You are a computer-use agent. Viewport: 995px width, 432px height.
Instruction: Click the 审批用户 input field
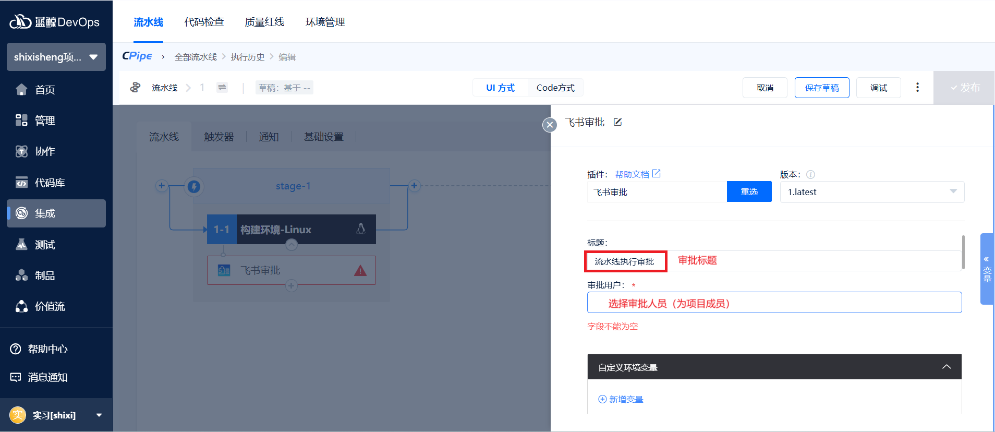pyautogui.click(x=774, y=303)
